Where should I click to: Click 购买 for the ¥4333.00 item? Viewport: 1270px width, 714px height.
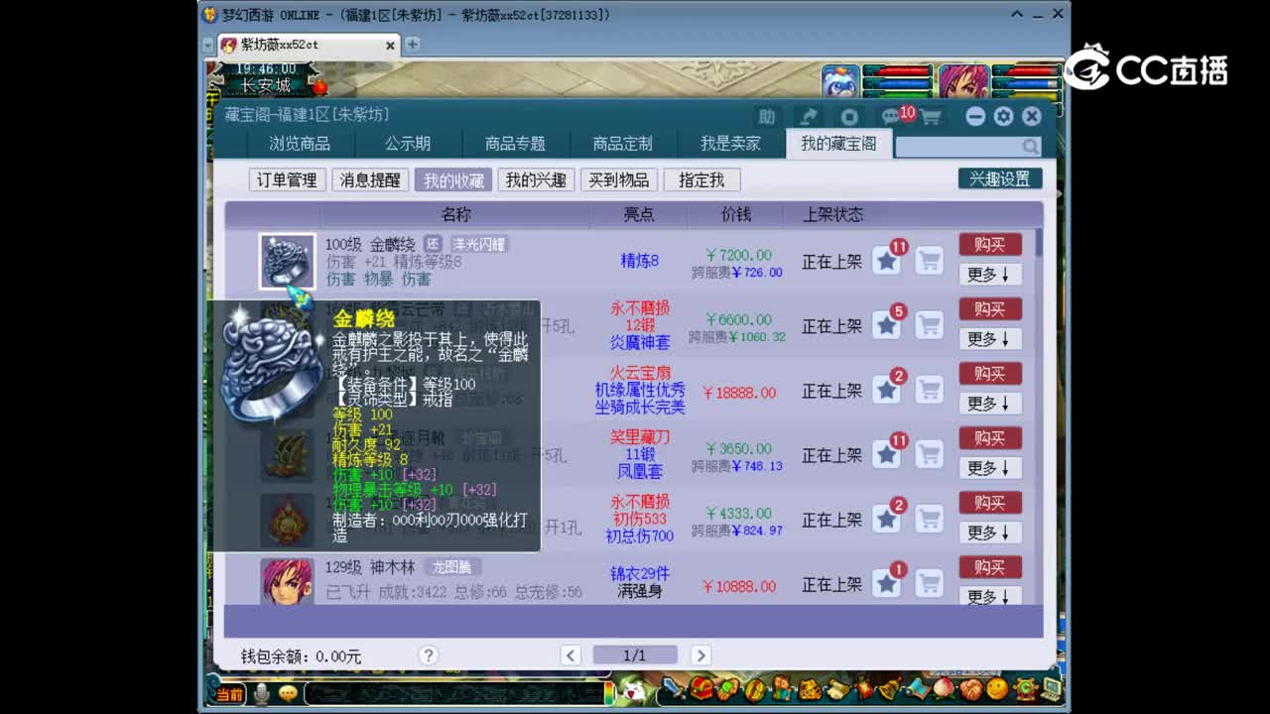pos(990,503)
